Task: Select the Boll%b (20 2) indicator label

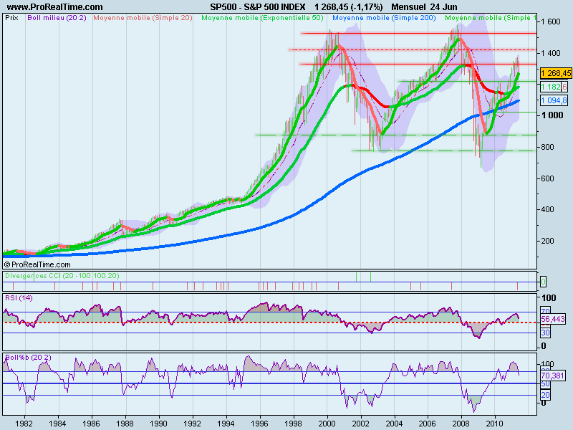Action: [x=28, y=357]
